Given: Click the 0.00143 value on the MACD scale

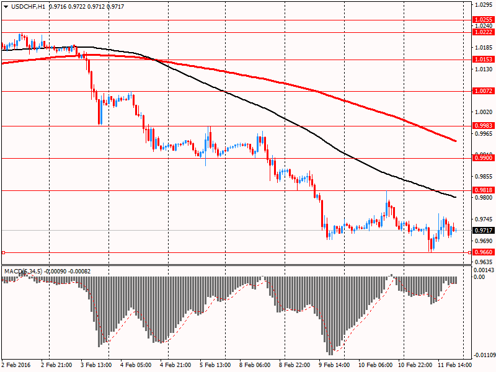Looking at the screenshot, I should 484,270.
